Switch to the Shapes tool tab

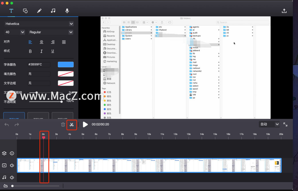(x=25, y=11)
